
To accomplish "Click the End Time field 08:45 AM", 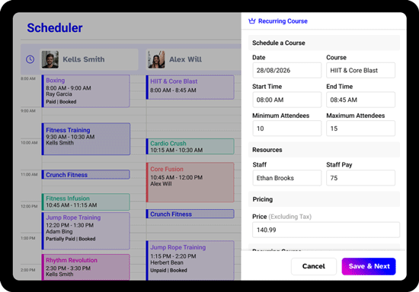I will coord(360,100).
